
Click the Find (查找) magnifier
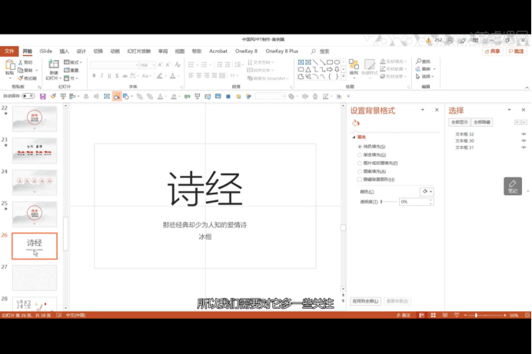[419, 61]
